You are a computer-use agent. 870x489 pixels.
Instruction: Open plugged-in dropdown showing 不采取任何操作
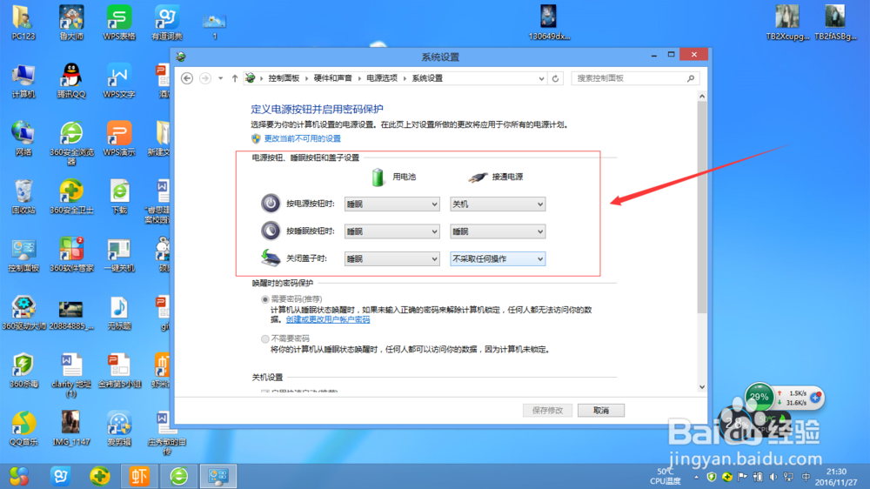[x=497, y=258]
